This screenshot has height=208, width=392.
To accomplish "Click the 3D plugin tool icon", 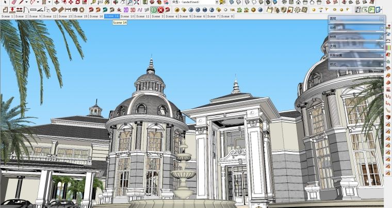I will coord(133,10).
